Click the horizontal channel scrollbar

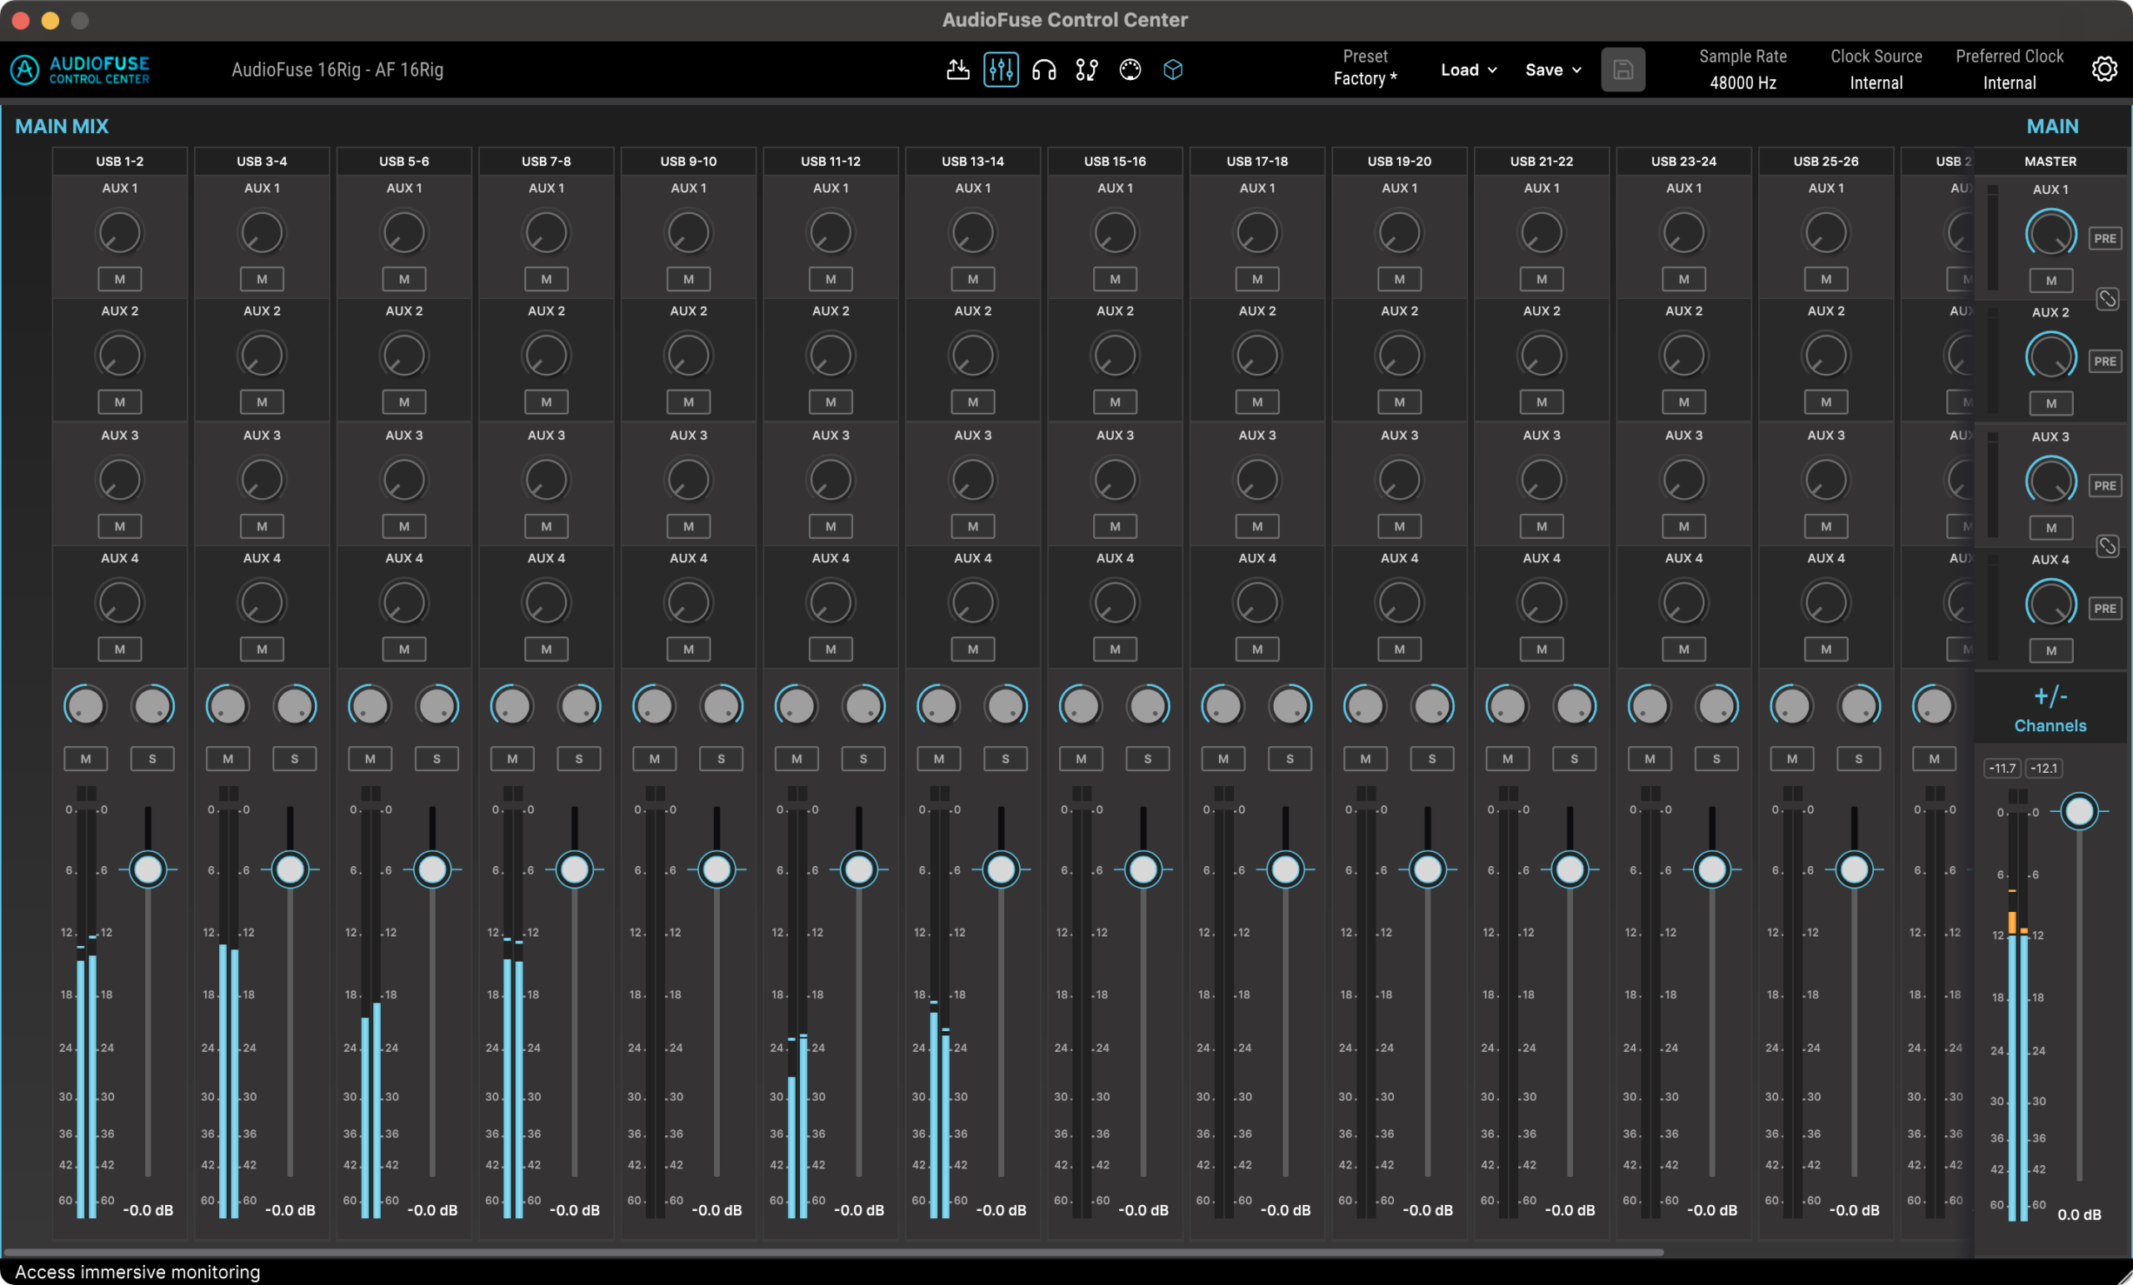click(x=832, y=1253)
